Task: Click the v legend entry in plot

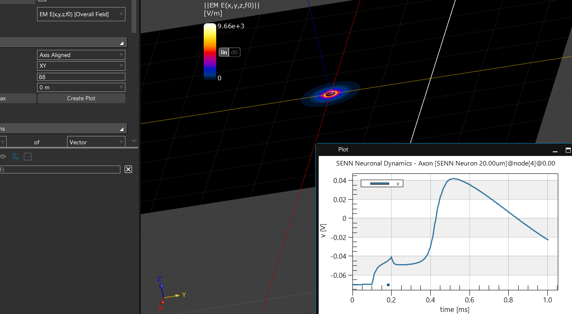Action: (382, 183)
